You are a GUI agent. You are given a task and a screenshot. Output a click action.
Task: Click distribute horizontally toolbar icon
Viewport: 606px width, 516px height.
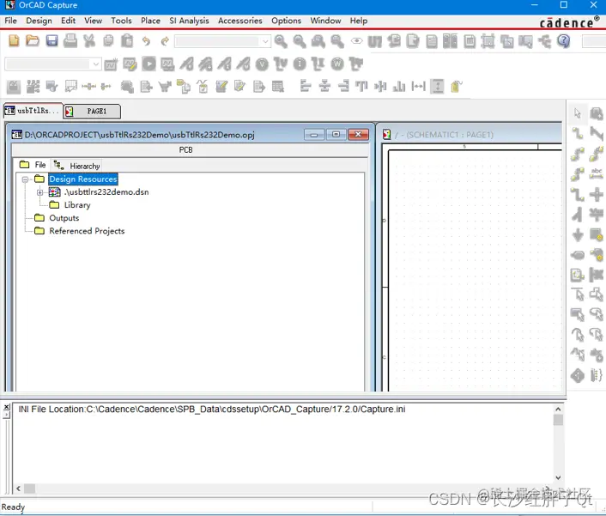418,86
